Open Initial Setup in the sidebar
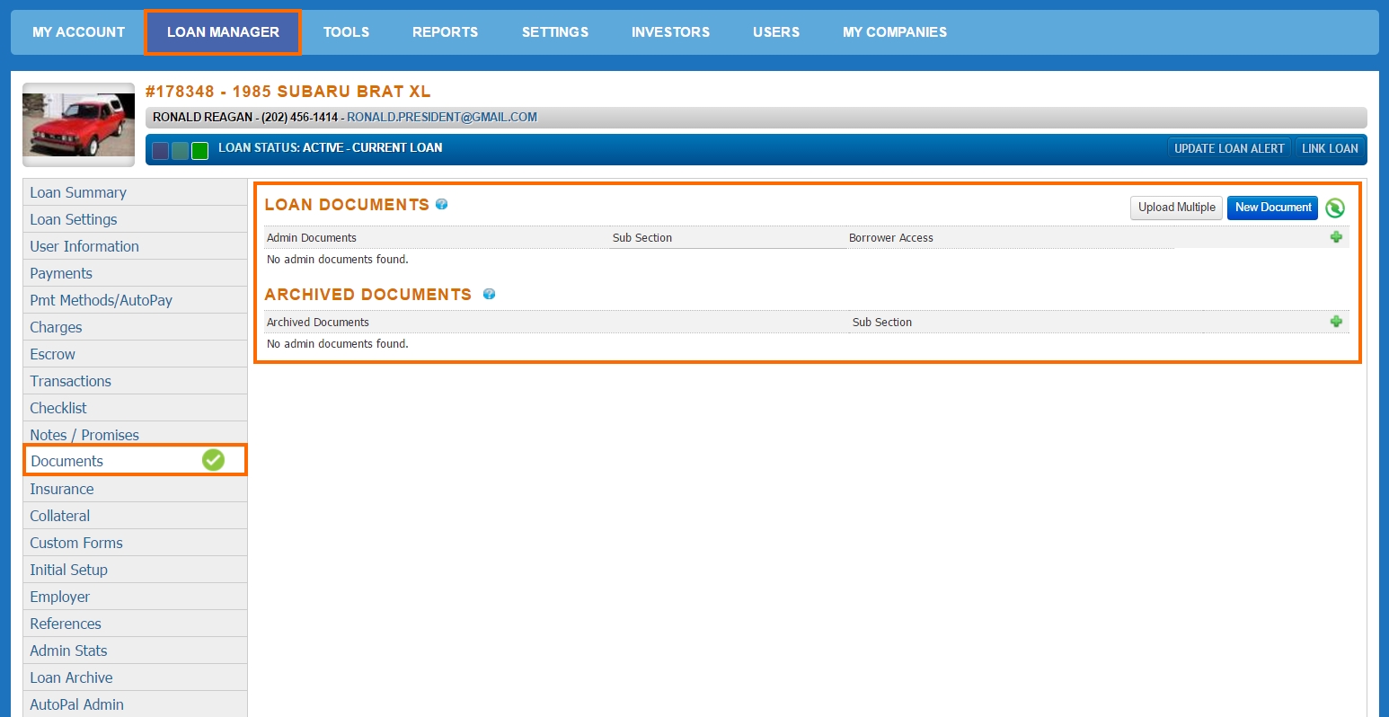Screen dimensions: 1389x717 135,570
